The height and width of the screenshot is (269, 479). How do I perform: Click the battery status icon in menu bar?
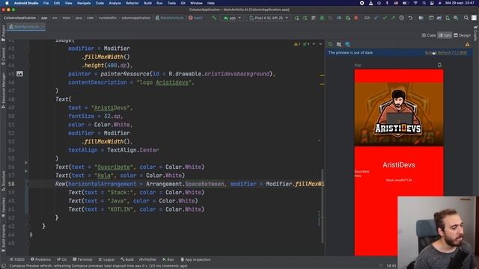(406, 3)
